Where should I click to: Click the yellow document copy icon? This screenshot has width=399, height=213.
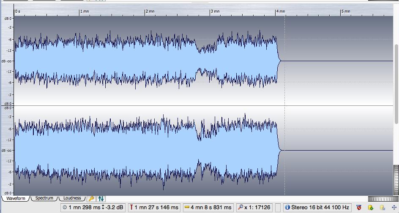tap(382, 208)
